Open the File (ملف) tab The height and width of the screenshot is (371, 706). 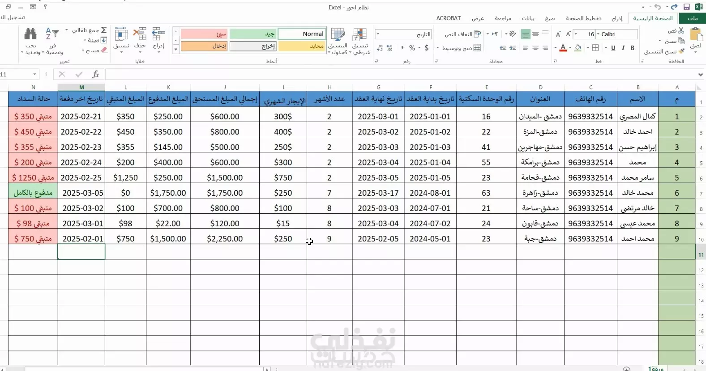(693, 18)
